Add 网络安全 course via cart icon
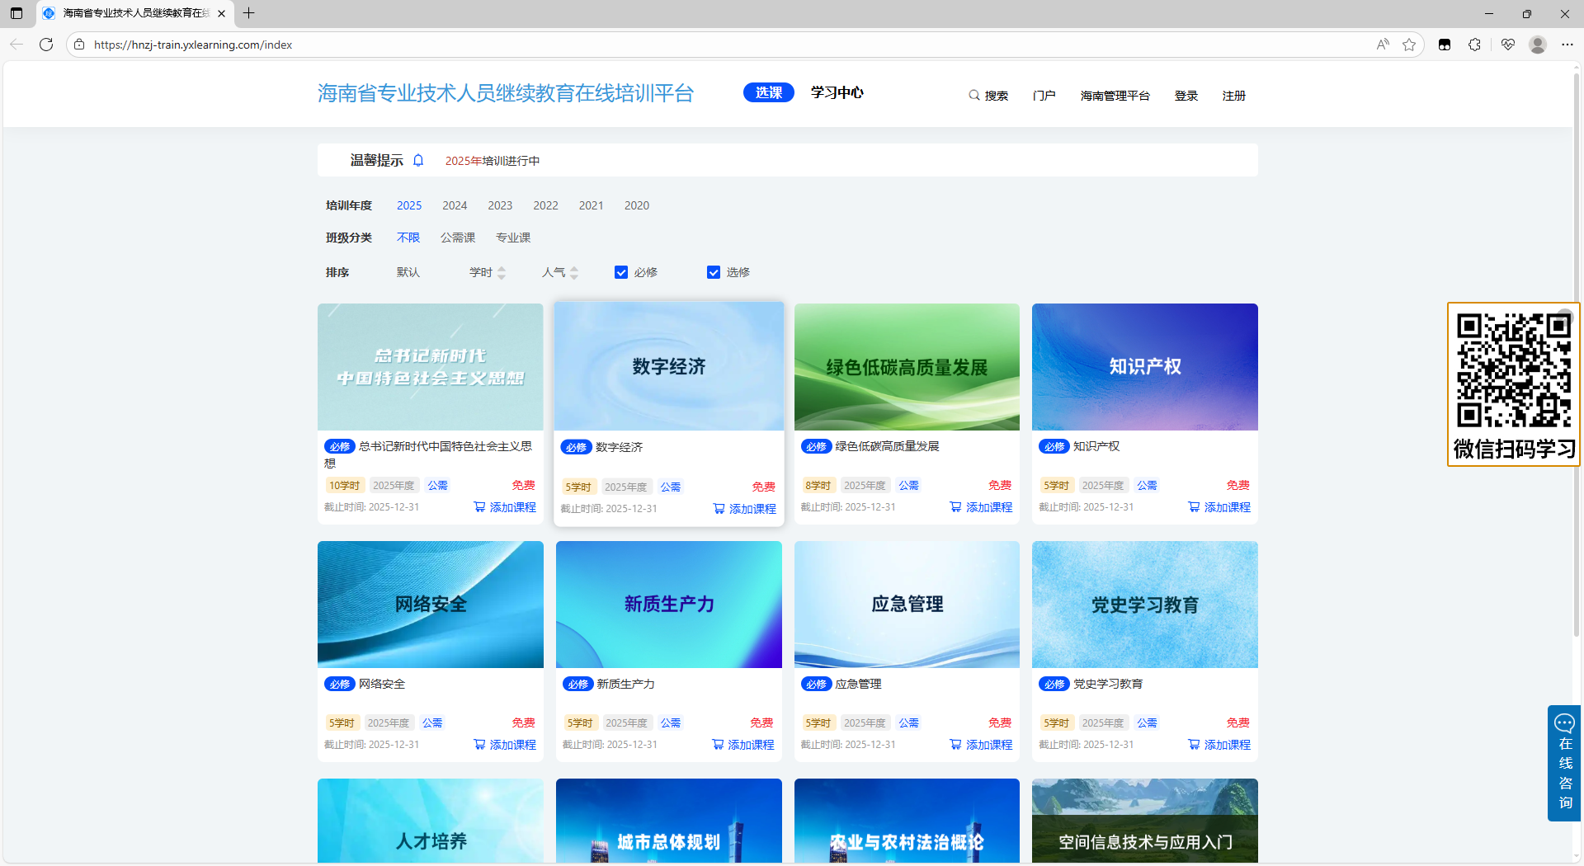 pyautogui.click(x=479, y=745)
